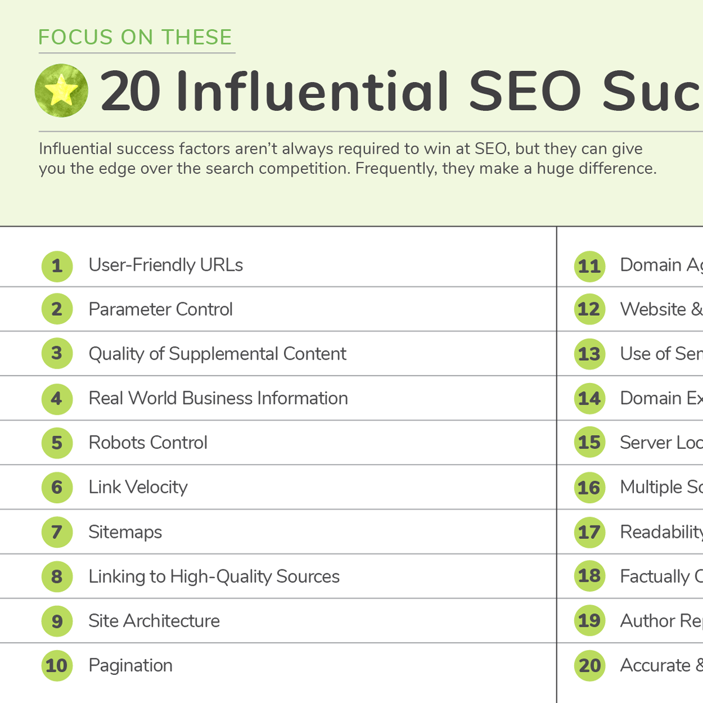Click the number 5 circle badge

tap(57, 443)
